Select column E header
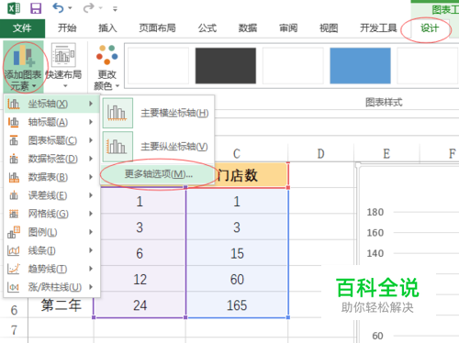This screenshot has width=459, height=343. 386,154
